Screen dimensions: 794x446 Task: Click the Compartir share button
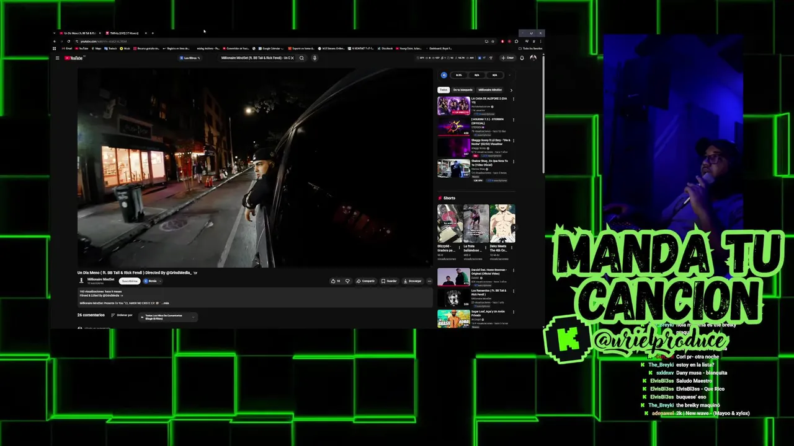(365, 281)
